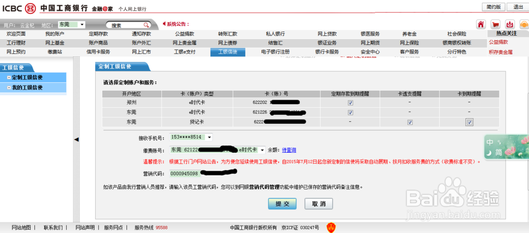This screenshot has width=529, height=233.
Task: Open the 信用卡服务 menu
Action: (x=98, y=52)
